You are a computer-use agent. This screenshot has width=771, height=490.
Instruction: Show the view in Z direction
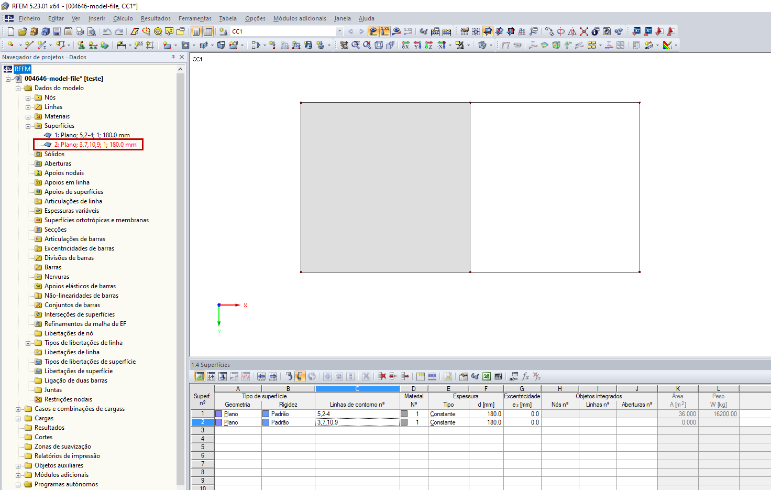click(429, 45)
